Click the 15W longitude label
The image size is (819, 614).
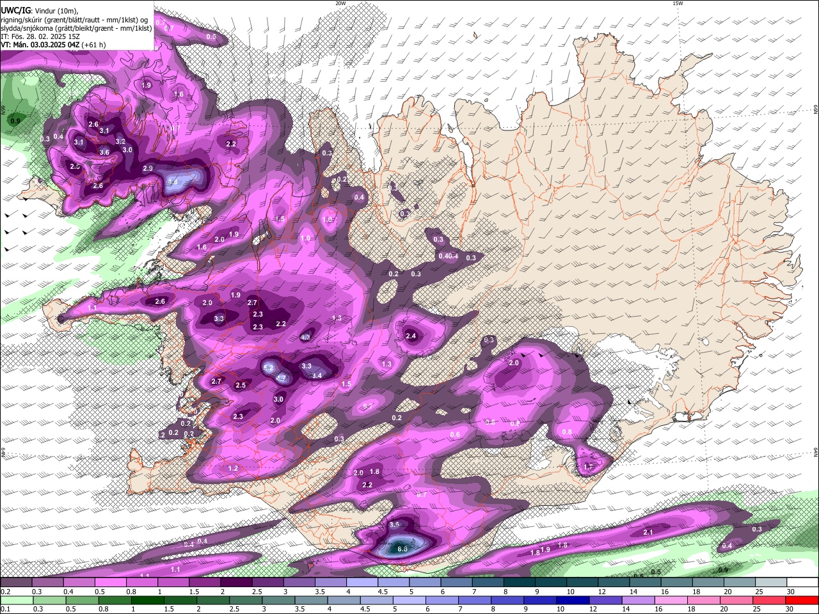click(x=678, y=3)
